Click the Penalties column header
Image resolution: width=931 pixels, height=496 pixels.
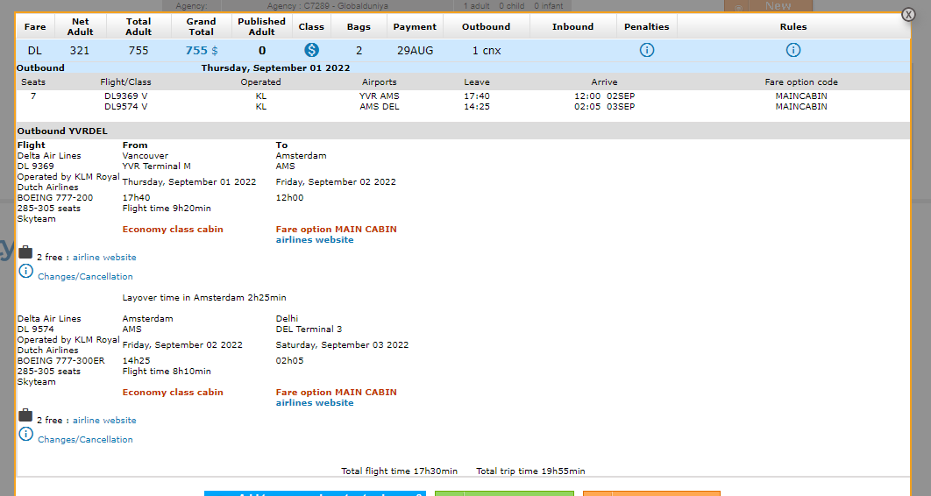647,27
